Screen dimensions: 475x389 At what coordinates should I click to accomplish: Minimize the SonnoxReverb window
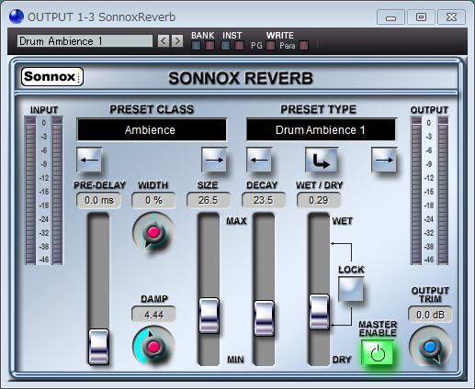pyautogui.click(x=390, y=17)
